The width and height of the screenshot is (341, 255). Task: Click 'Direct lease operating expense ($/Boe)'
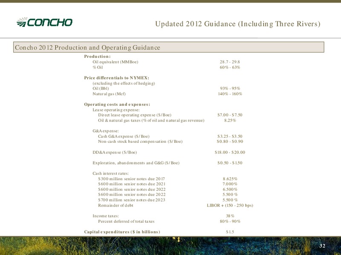[x=135, y=115]
